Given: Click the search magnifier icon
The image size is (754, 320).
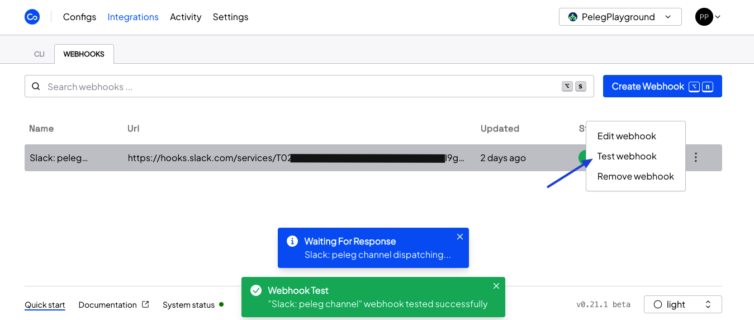Looking at the screenshot, I should point(36,87).
